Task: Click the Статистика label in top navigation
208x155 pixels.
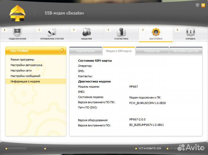Action: pyautogui.click(x=121, y=39)
